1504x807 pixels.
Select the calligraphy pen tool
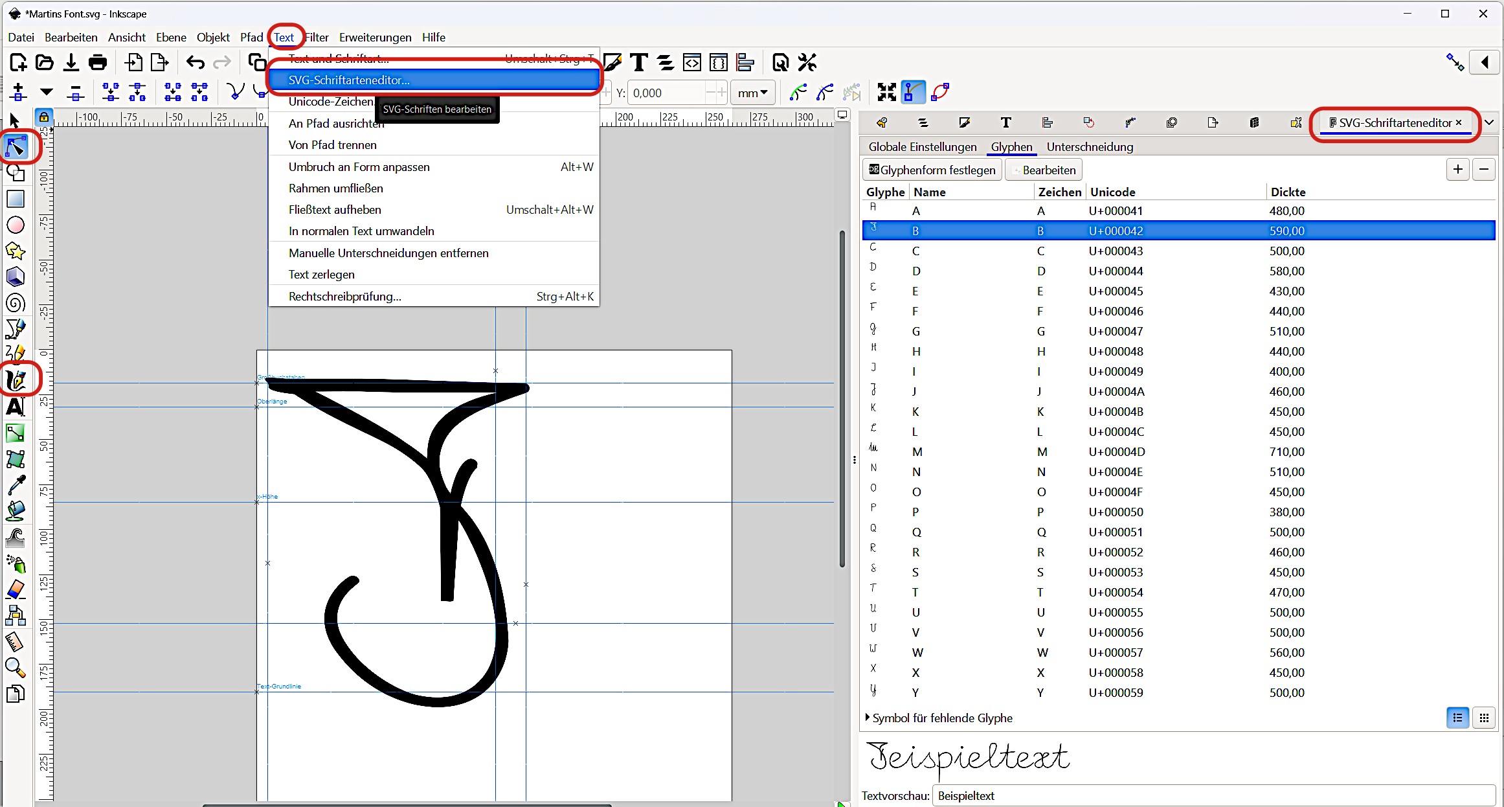[x=16, y=380]
